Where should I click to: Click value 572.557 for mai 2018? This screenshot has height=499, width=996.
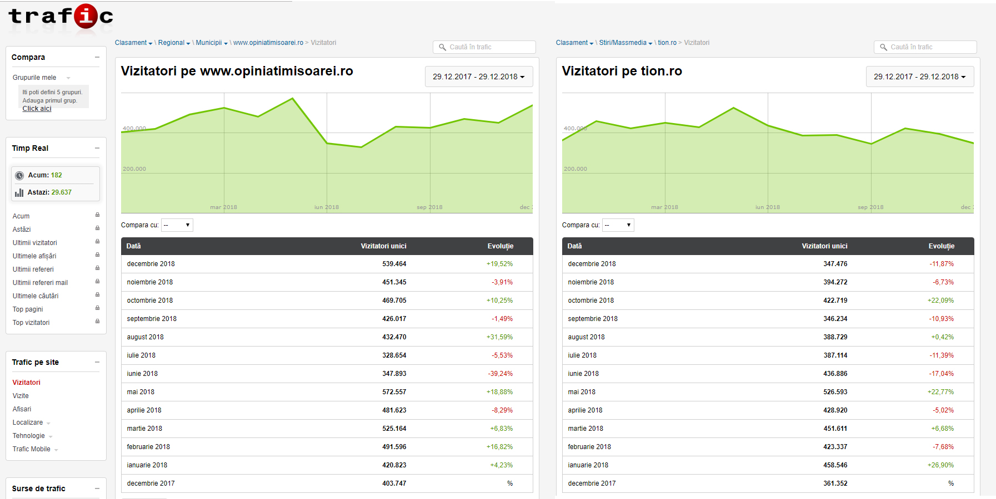click(x=394, y=392)
